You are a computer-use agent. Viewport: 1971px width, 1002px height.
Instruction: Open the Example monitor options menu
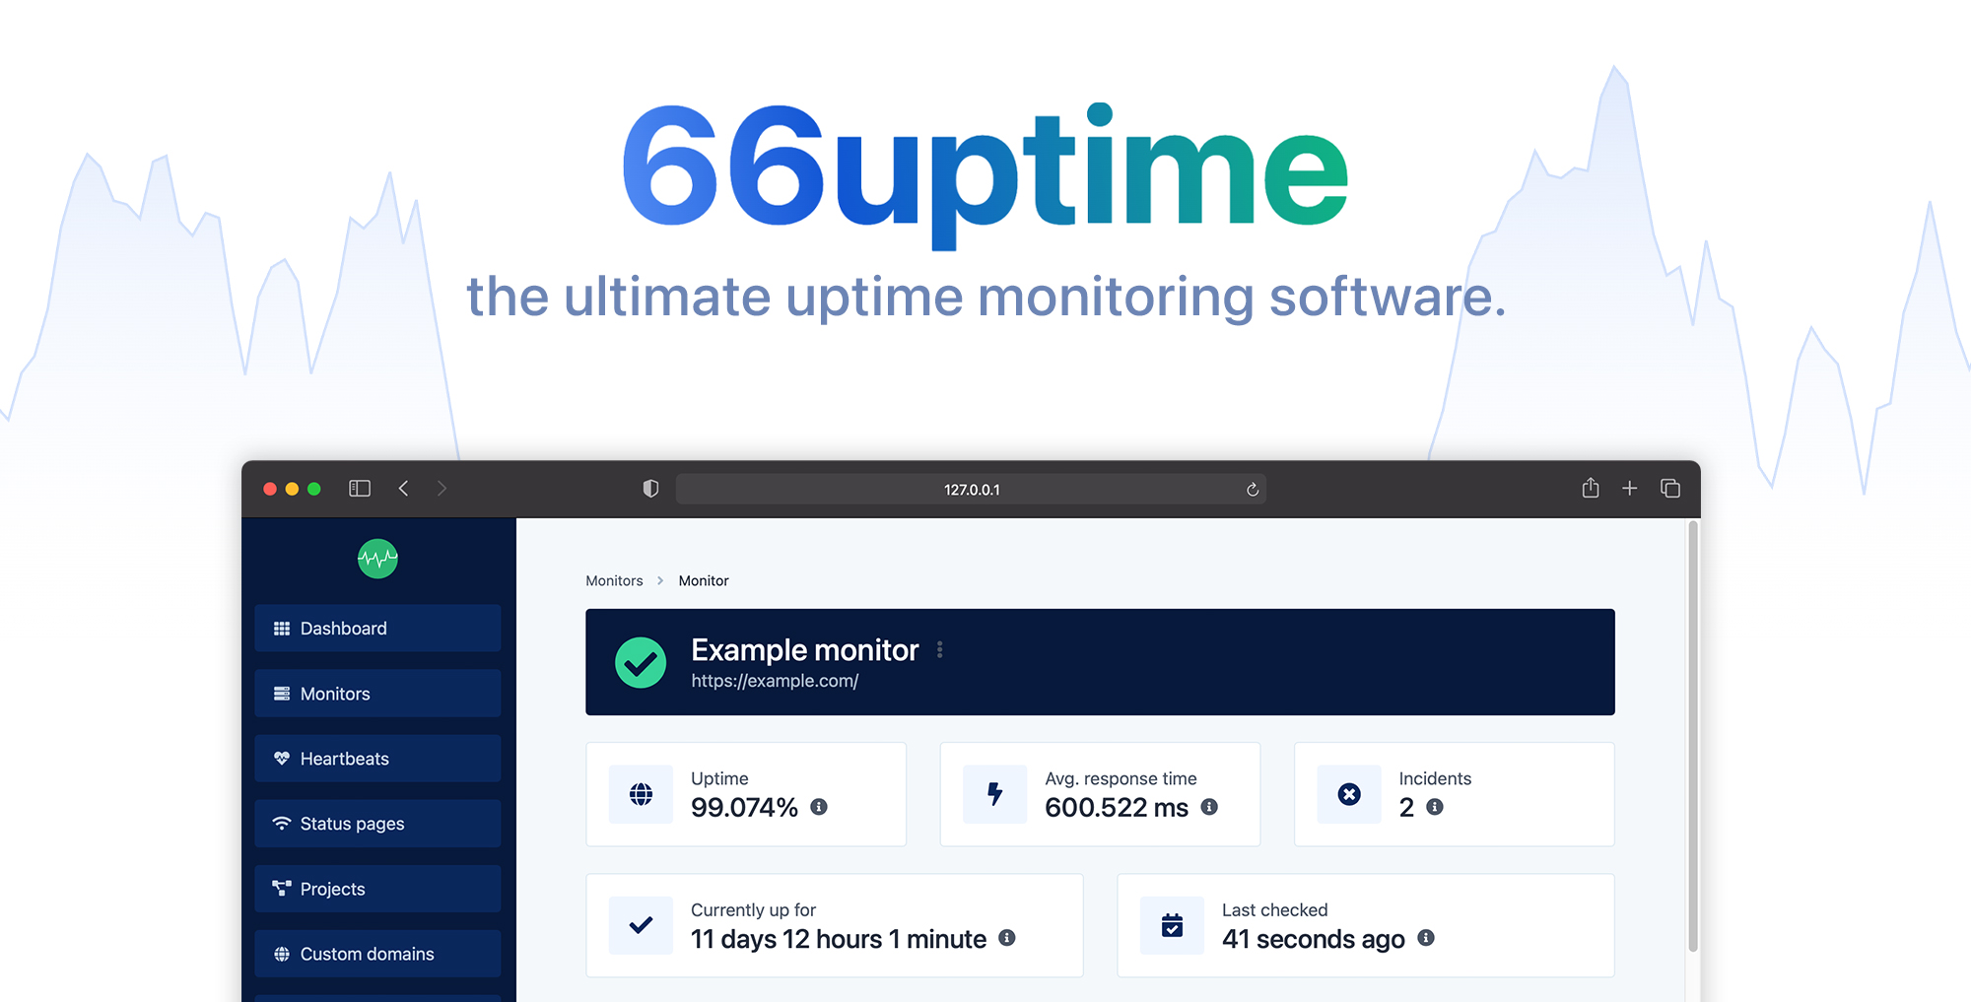940,649
